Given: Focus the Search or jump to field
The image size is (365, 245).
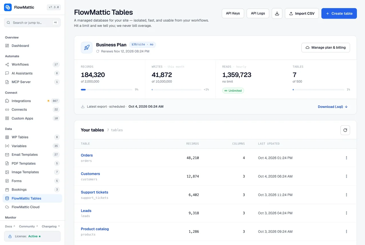Looking at the screenshot, I should click(x=32, y=23).
